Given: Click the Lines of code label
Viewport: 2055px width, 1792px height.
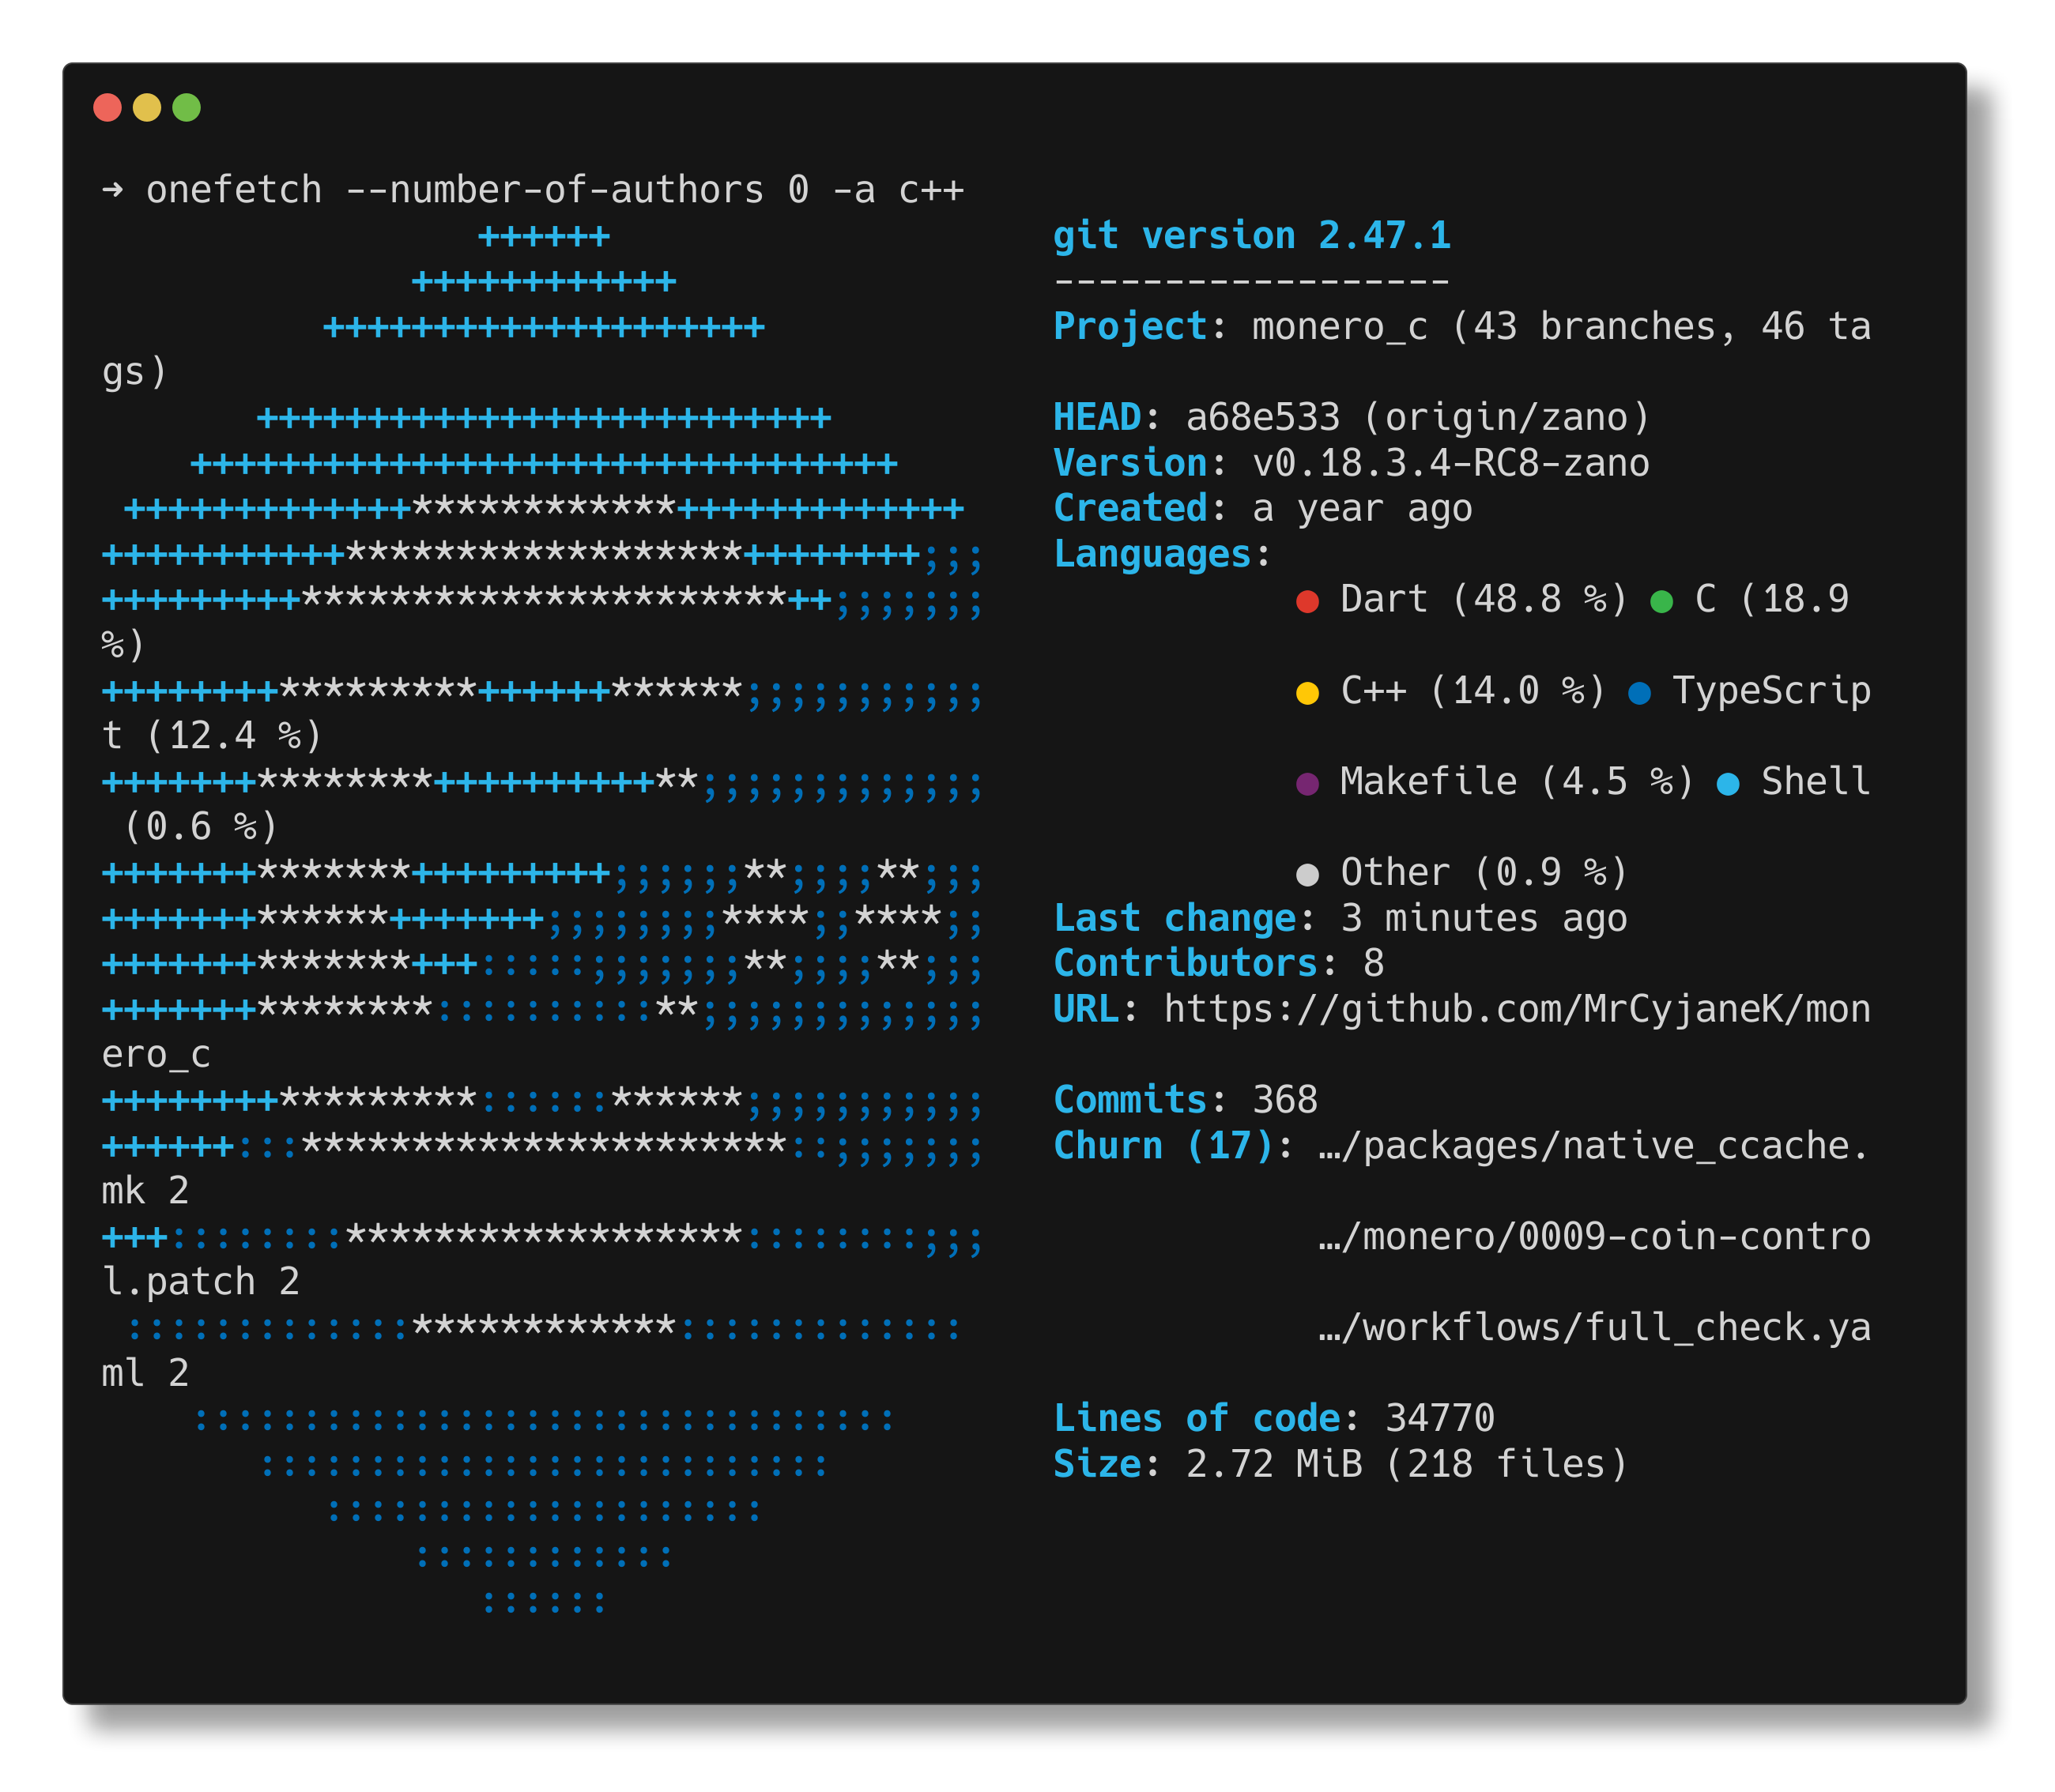Looking at the screenshot, I should (1197, 1418).
